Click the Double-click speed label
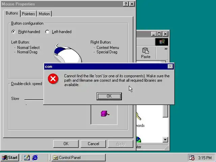 pos(26,84)
